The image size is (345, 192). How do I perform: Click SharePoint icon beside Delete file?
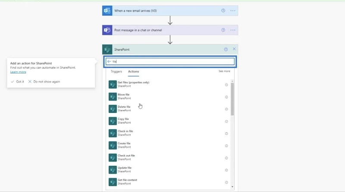click(113, 109)
